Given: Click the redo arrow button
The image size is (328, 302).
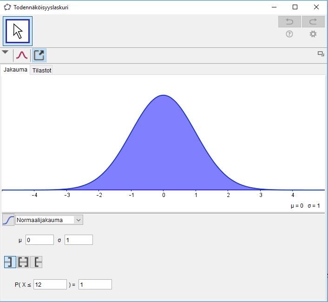Looking at the screenshot, I should pos(313,21).
